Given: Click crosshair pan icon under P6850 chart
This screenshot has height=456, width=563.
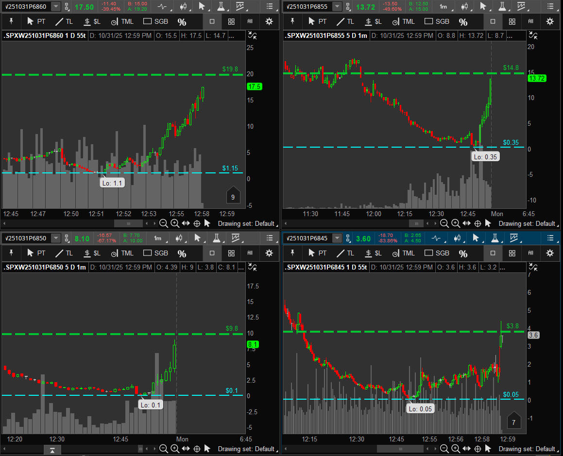Looking at the screenshot, I should coord(197,449).
